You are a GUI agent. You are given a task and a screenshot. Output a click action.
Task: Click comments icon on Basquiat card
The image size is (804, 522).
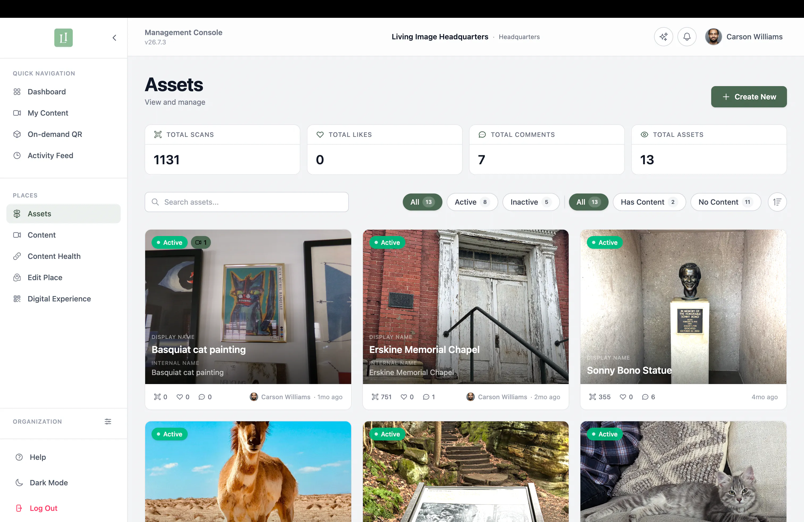click(202, 397)
